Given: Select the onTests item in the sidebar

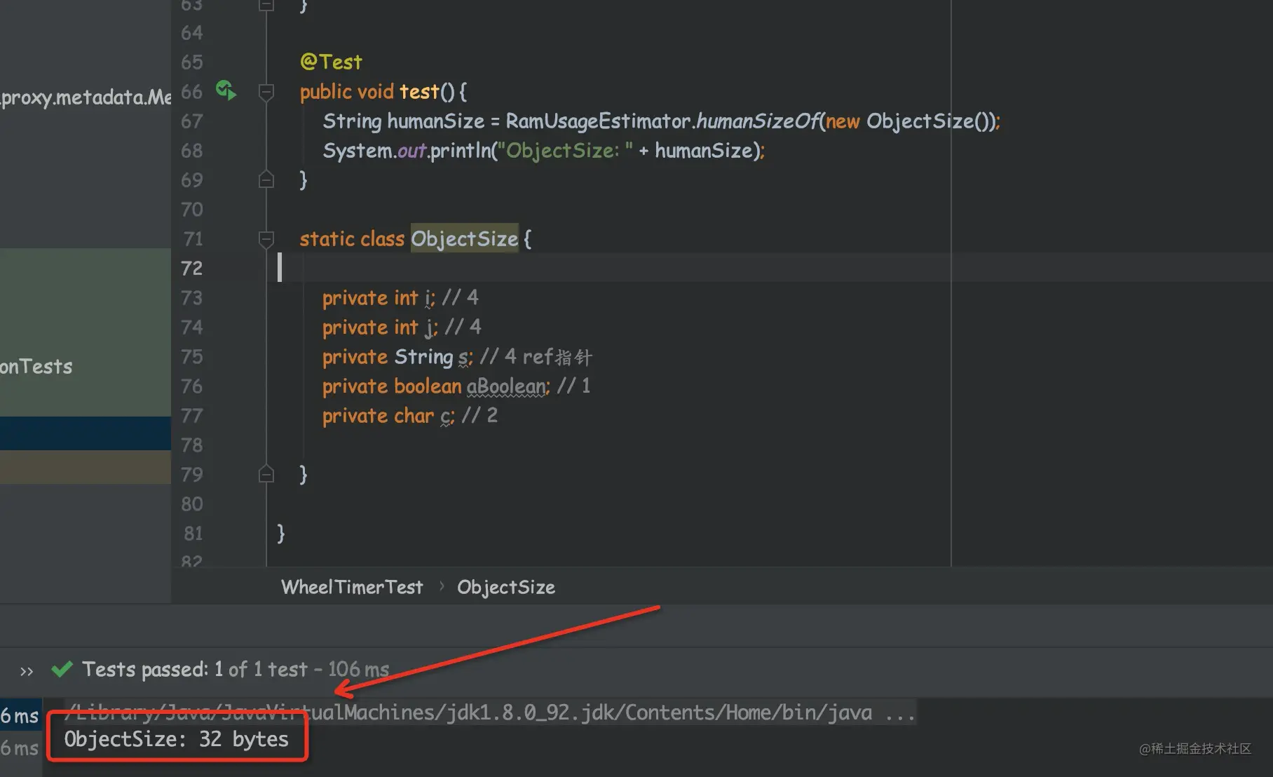Looking at the screenshot, I should (36, 367).
